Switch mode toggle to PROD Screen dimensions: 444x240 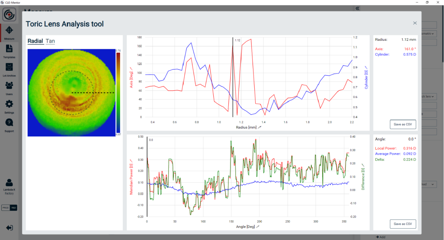[5, 208]
